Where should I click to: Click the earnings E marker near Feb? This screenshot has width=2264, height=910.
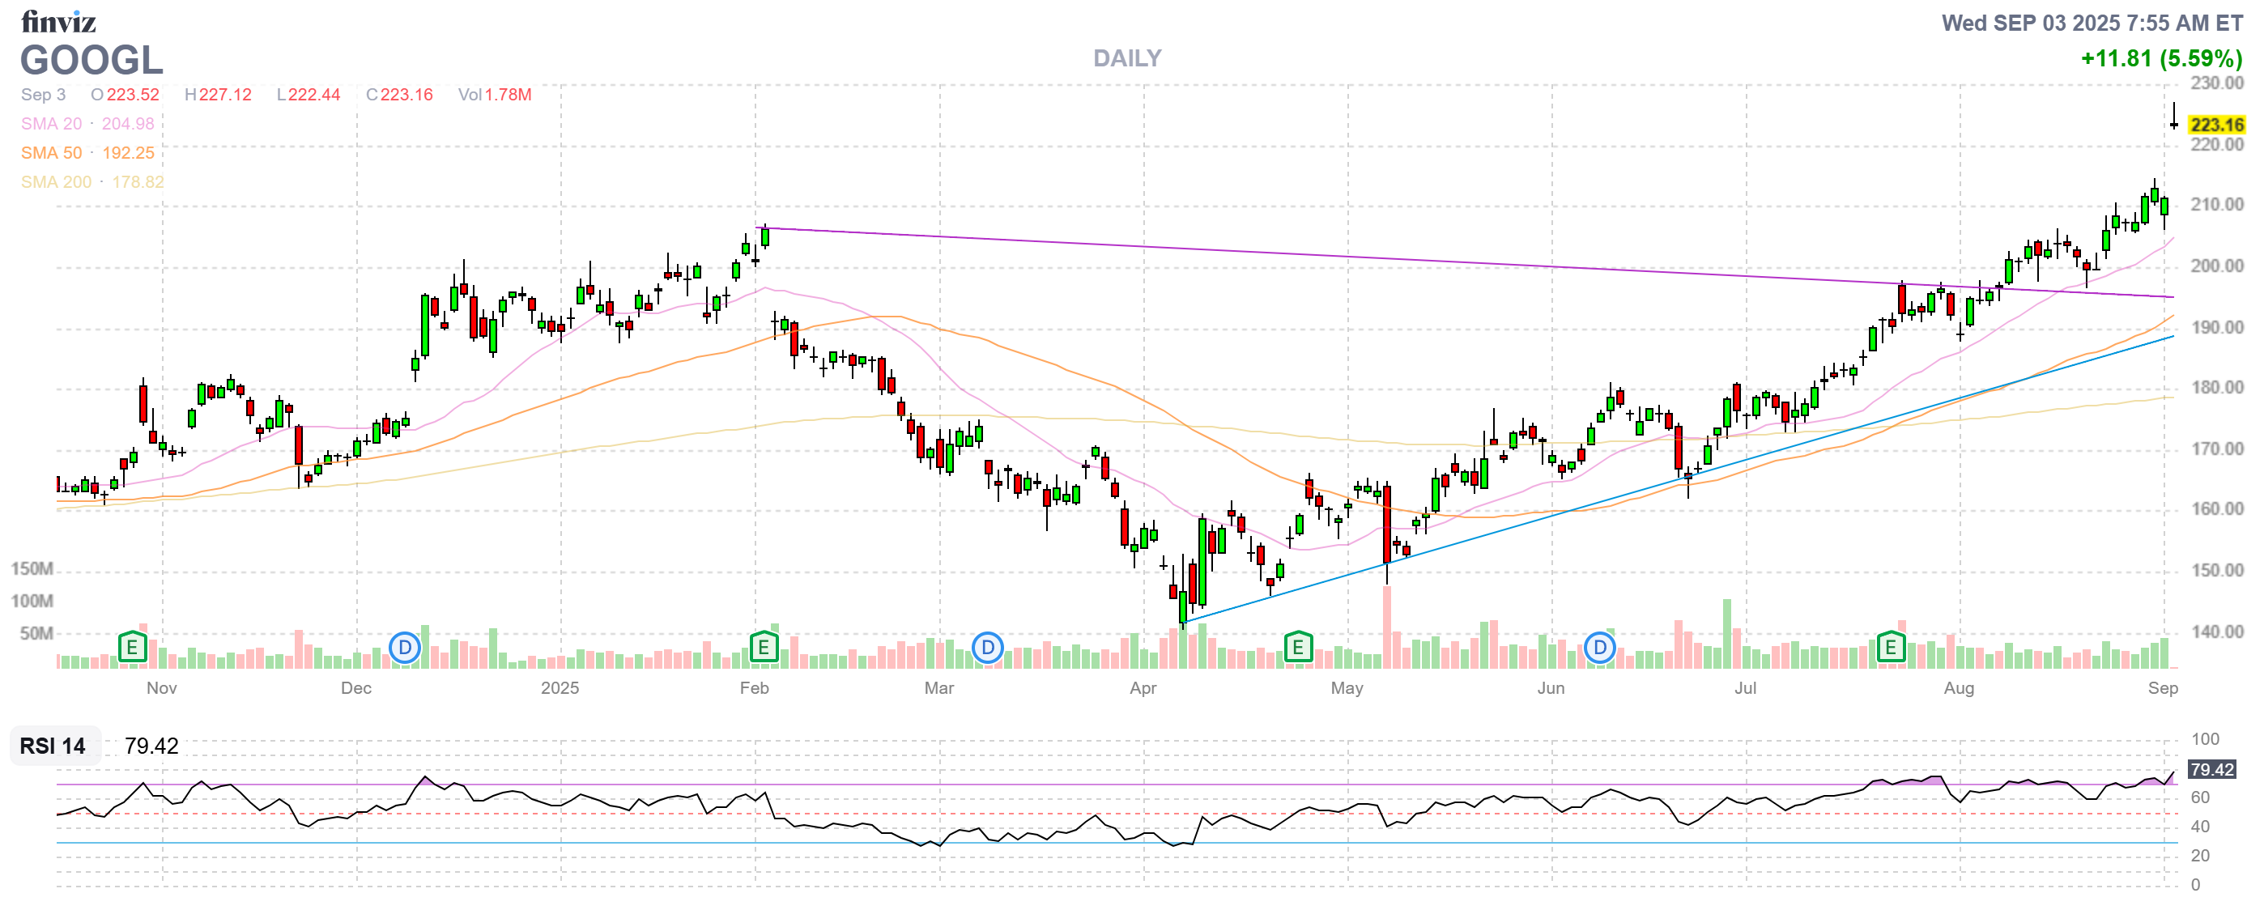(764, 648)
